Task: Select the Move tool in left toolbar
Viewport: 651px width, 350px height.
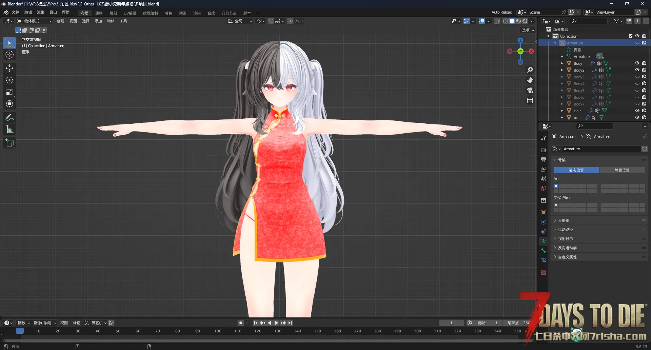Action: point(9,68)
